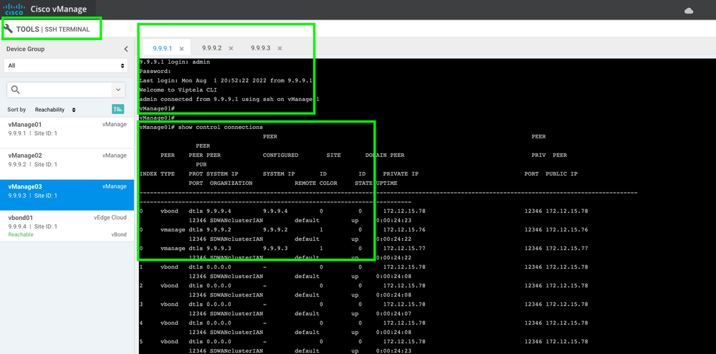Switch to the 9.9.9.1 terminal tab
This screenshot has height=354, width=716.
coord(162,49)
